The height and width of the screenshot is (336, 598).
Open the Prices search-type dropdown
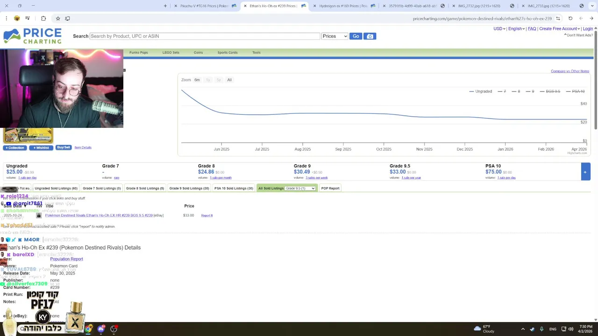tap(335, 36)
